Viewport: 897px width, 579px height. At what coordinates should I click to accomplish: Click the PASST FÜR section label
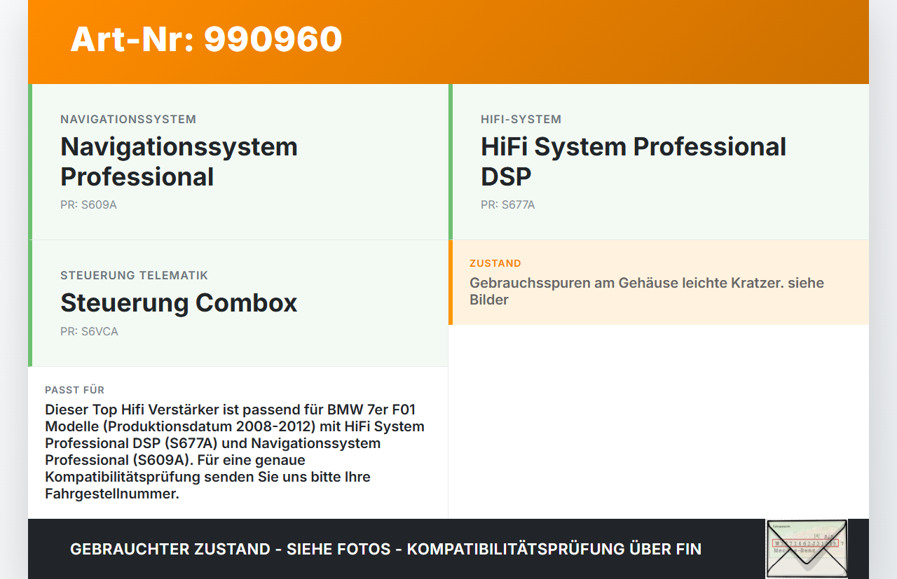pos(74,390)
